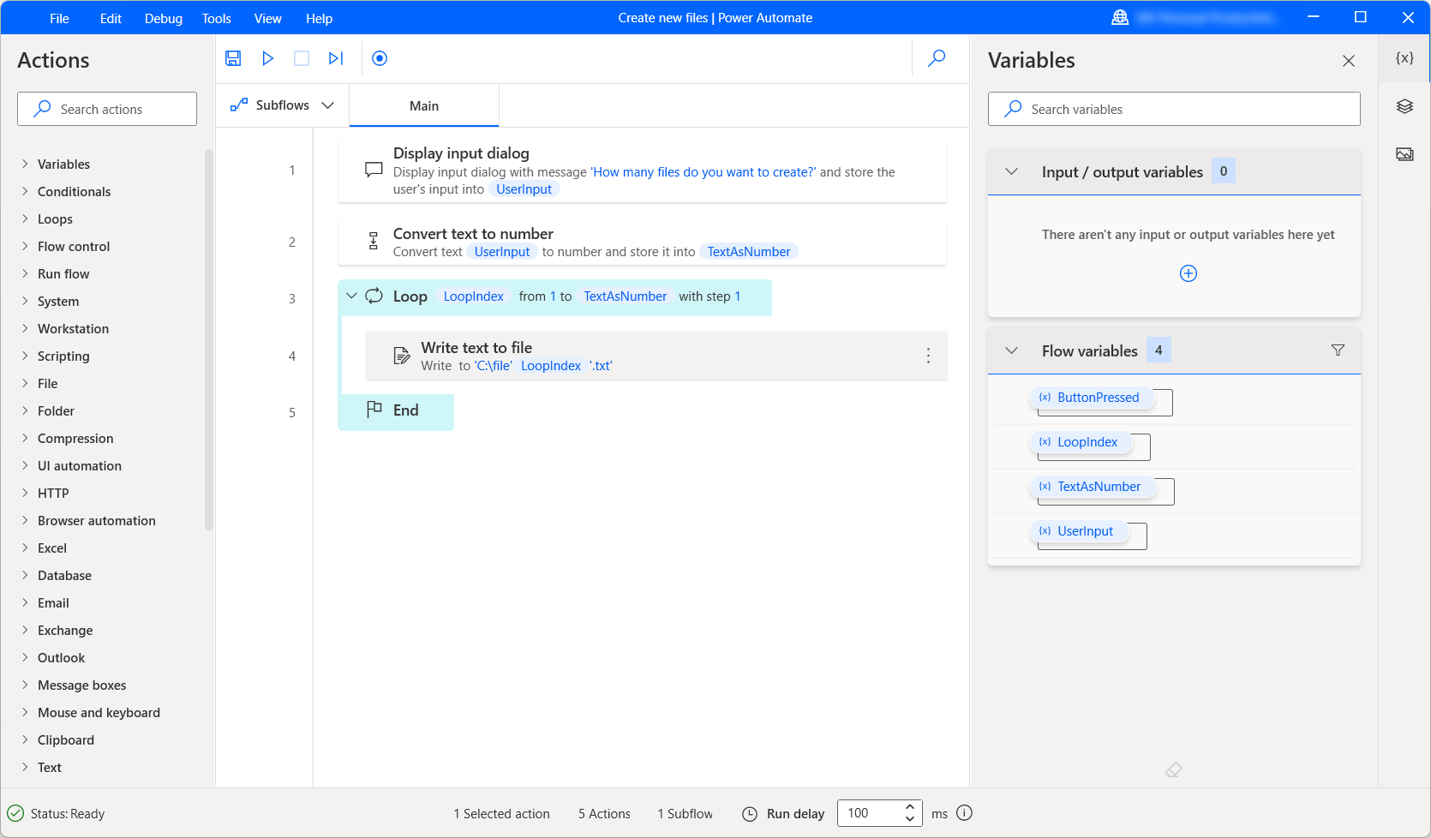Start the recorder
1431x838 pixels.
pyautogui.click(x=379, y=58)
